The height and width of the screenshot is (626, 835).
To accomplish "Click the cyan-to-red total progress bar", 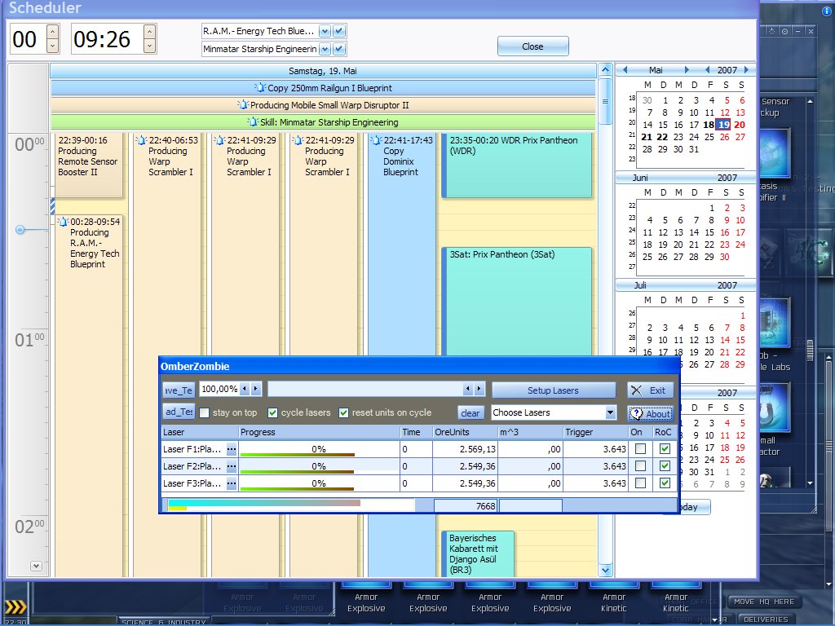I will pyautogui.click(x=264, y=502).
